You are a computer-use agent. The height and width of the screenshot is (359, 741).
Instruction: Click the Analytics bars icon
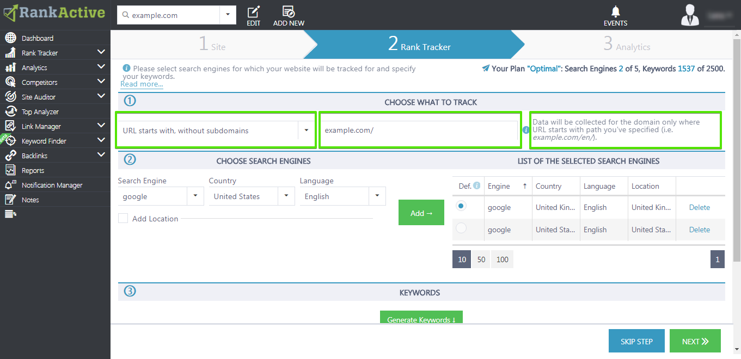[x=10, y=67]
